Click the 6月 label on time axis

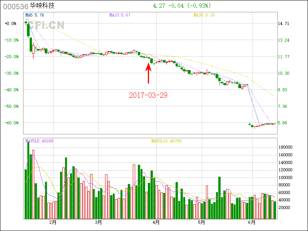(251, 223)
